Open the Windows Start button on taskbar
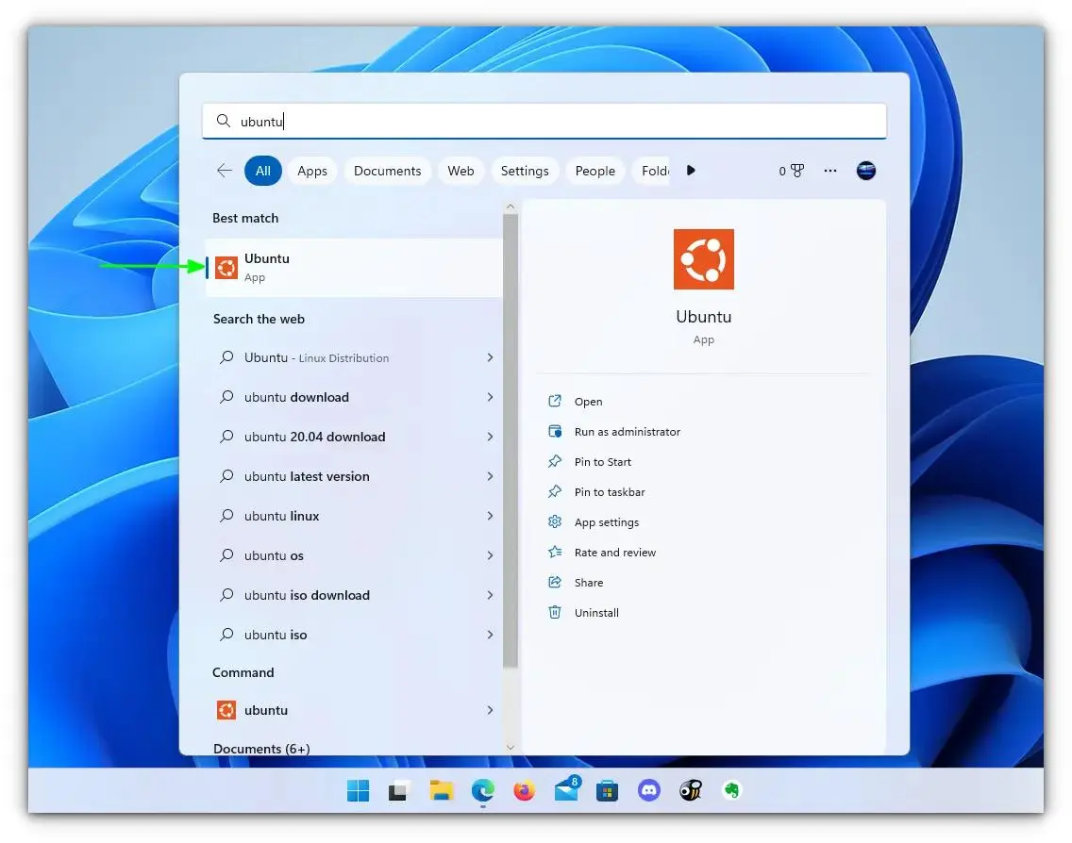Image resolution: width=1072 pixels, height=843 pixels. [358, 790]
